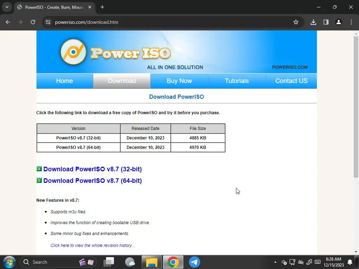
Task: Click green download icon beside 64-bit link
Action: coord(39,180)
